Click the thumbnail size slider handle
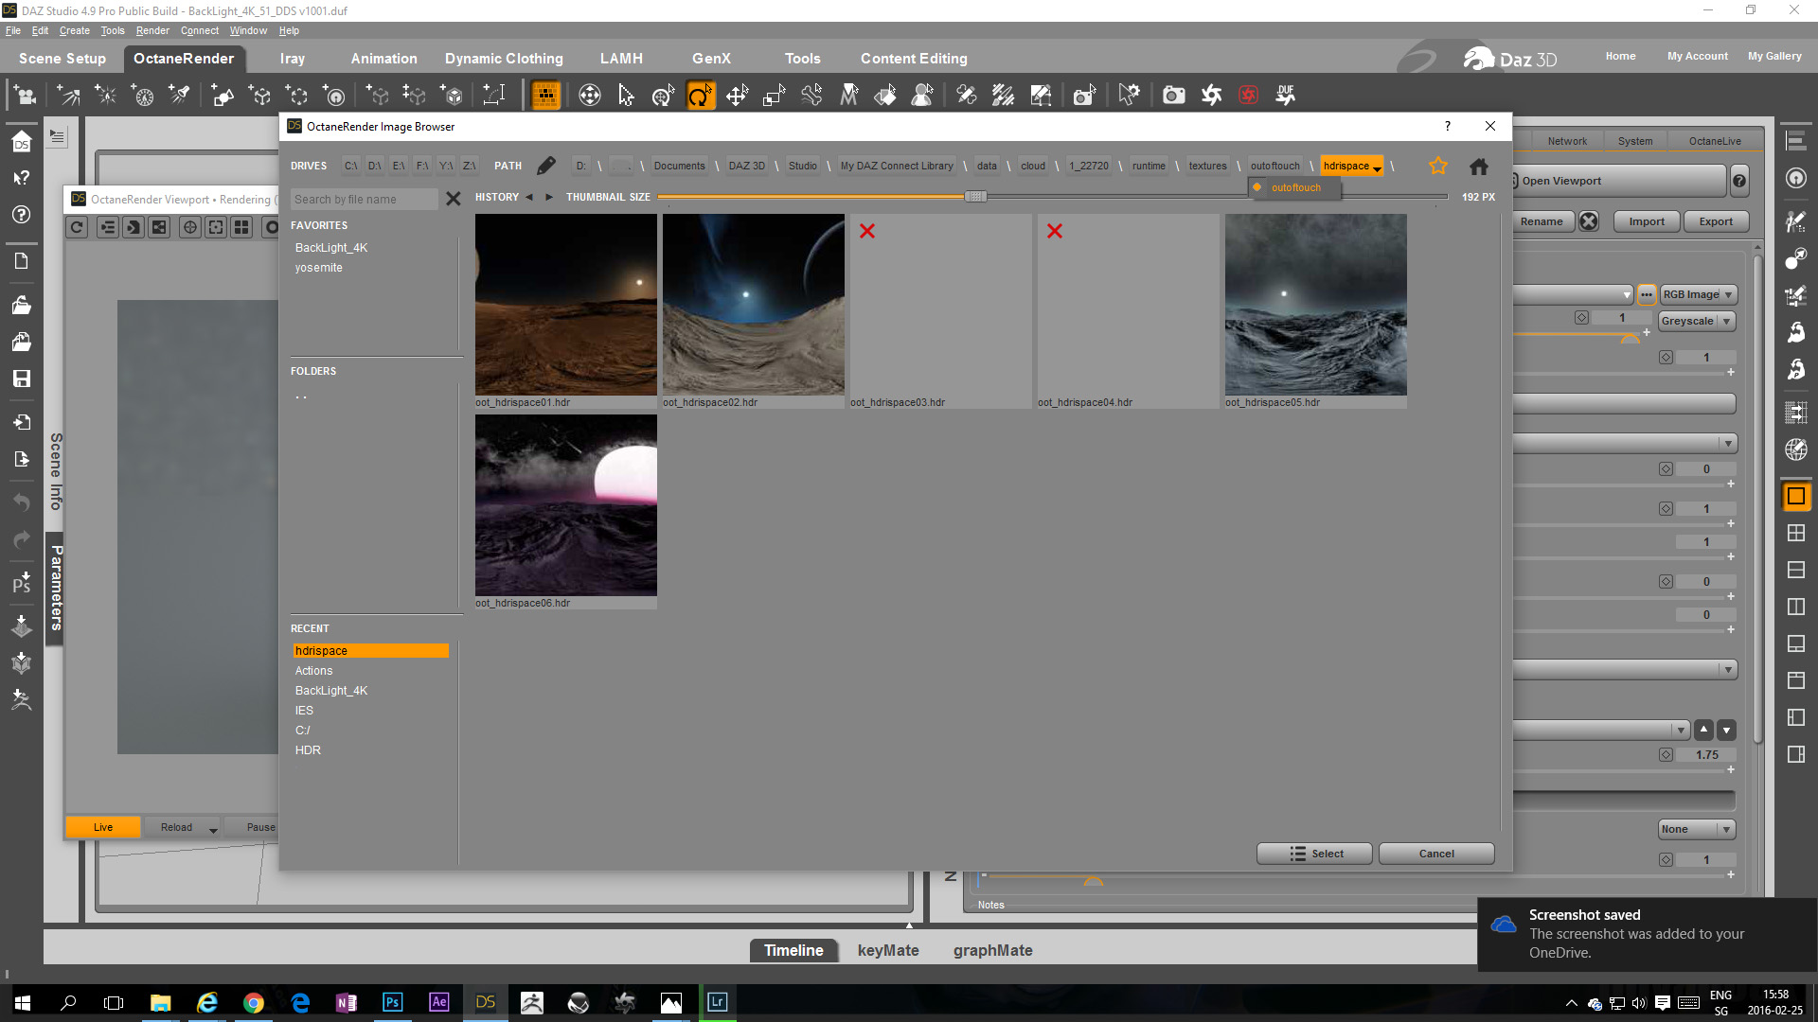The width and height of the screenshot is (1818, 1022). click(975, 197)
